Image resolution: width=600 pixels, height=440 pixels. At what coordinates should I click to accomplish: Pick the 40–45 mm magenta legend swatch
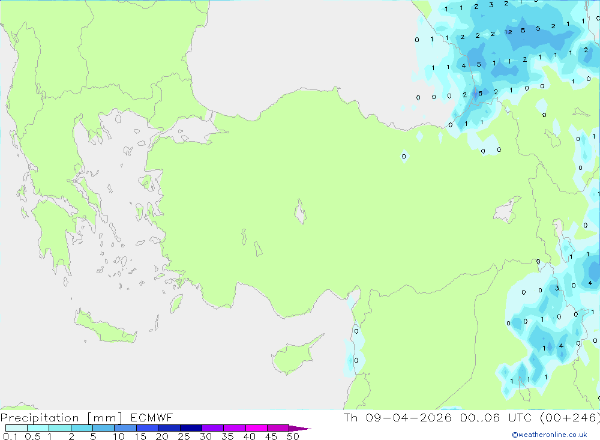click(256, 428)
